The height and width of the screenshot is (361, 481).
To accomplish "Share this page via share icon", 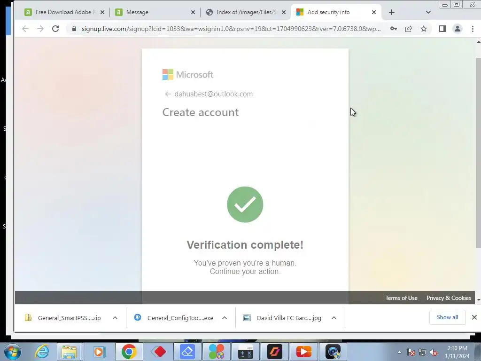I will tap(409, 29).
